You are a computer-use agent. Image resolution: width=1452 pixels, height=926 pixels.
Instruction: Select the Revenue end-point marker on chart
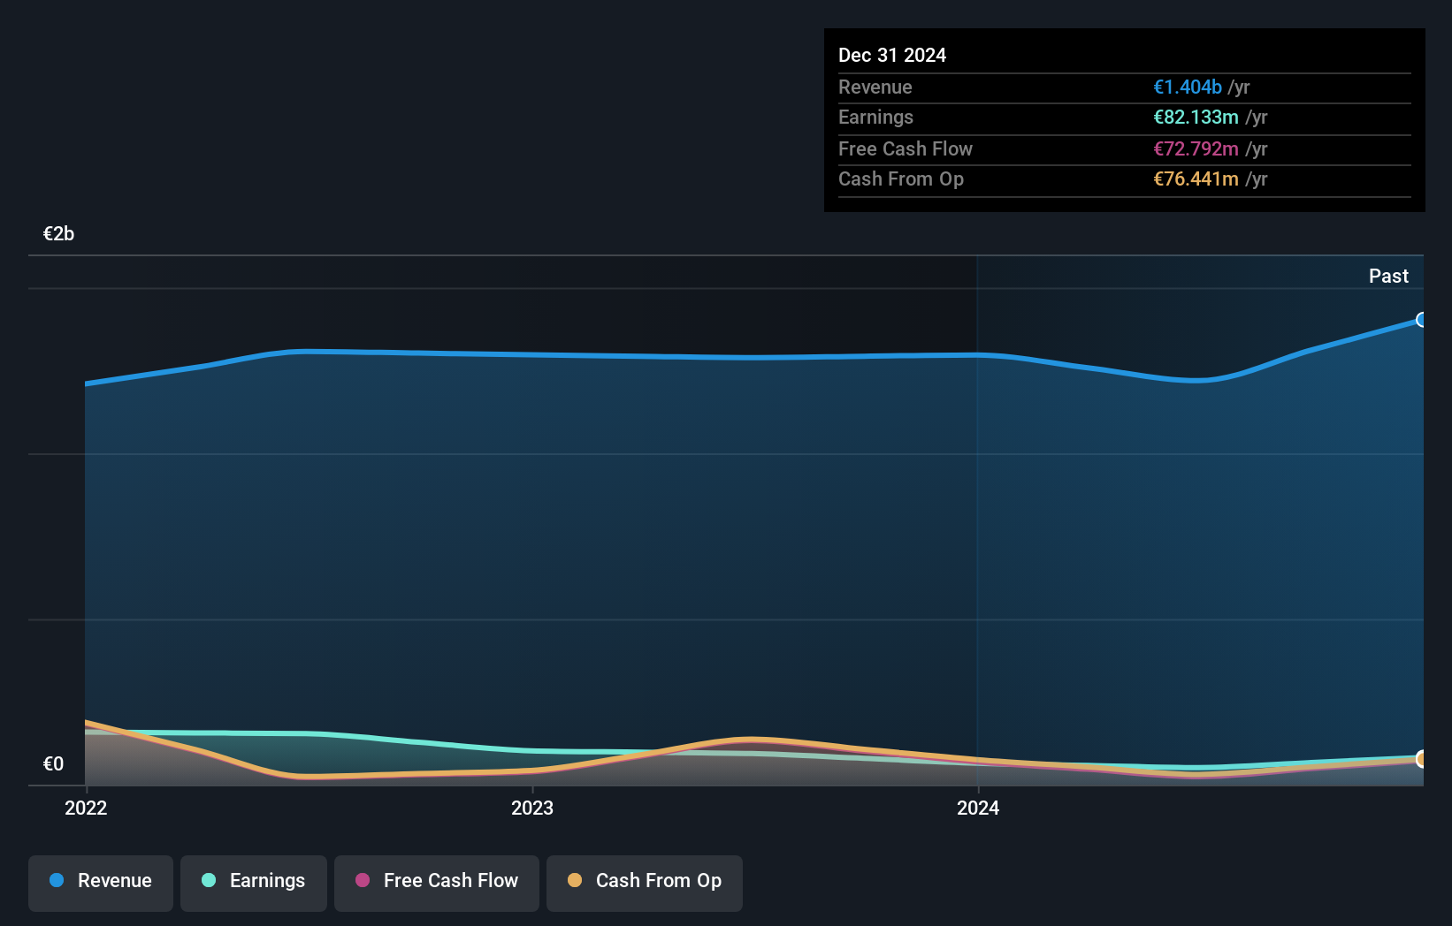[x=1422, y=320]
